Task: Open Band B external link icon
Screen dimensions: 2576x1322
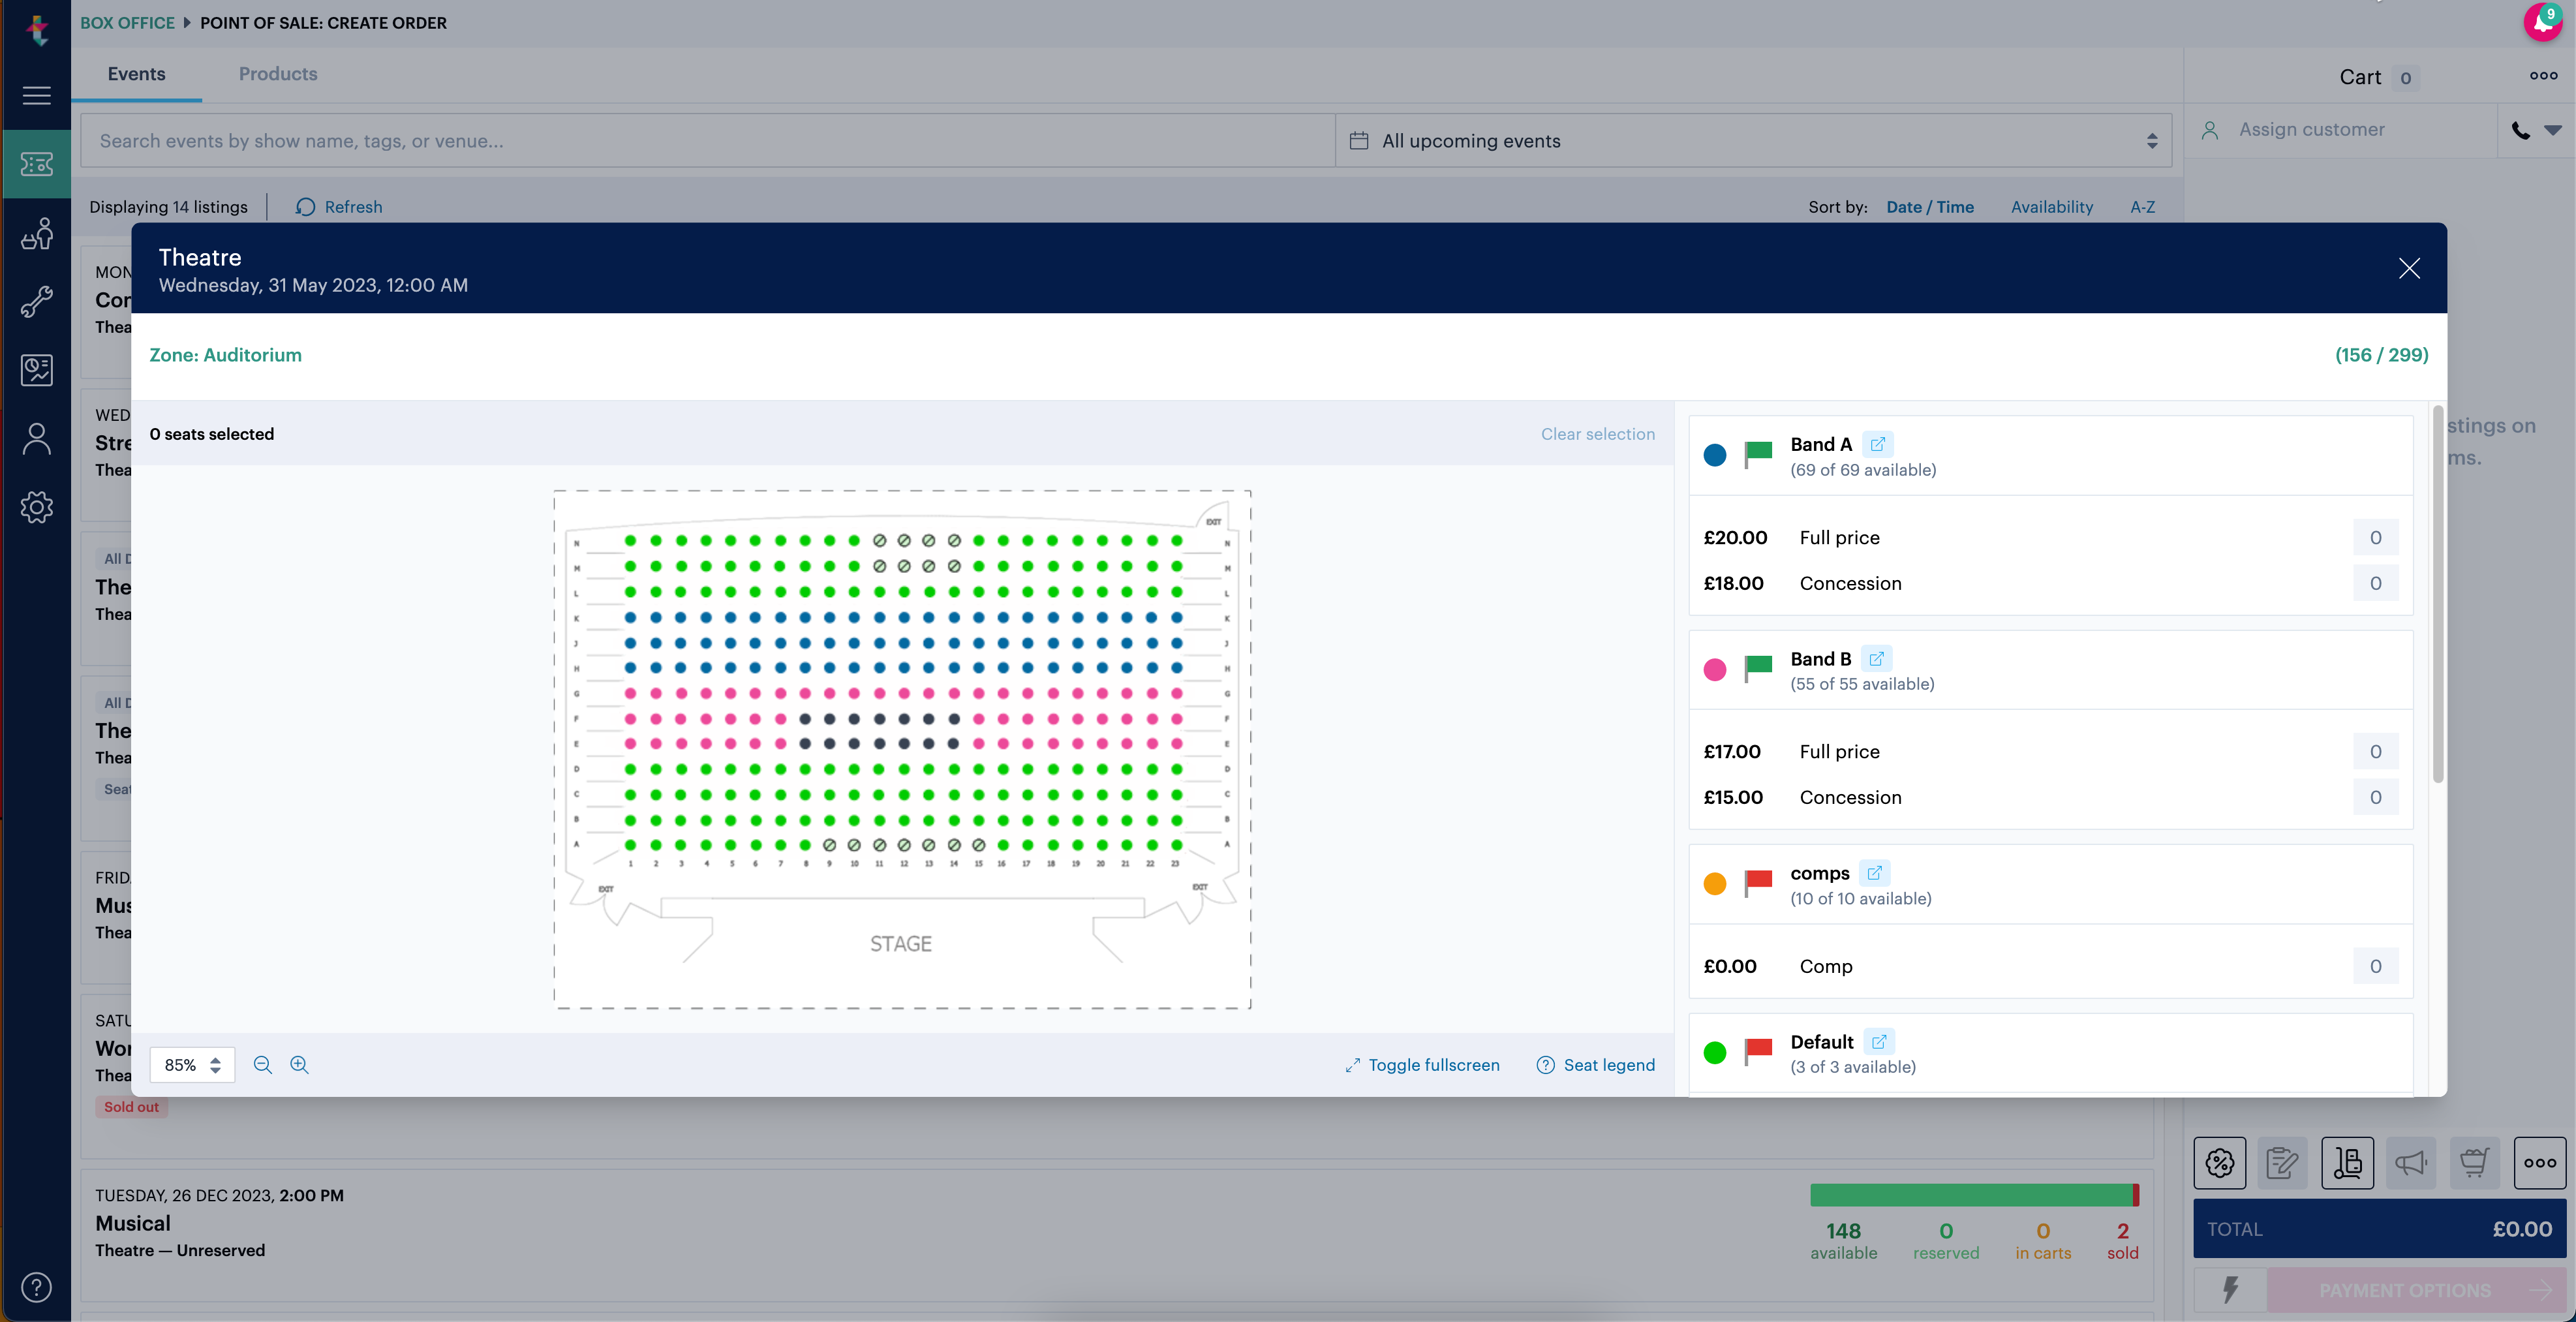Action: click(x=1877, y=659)
